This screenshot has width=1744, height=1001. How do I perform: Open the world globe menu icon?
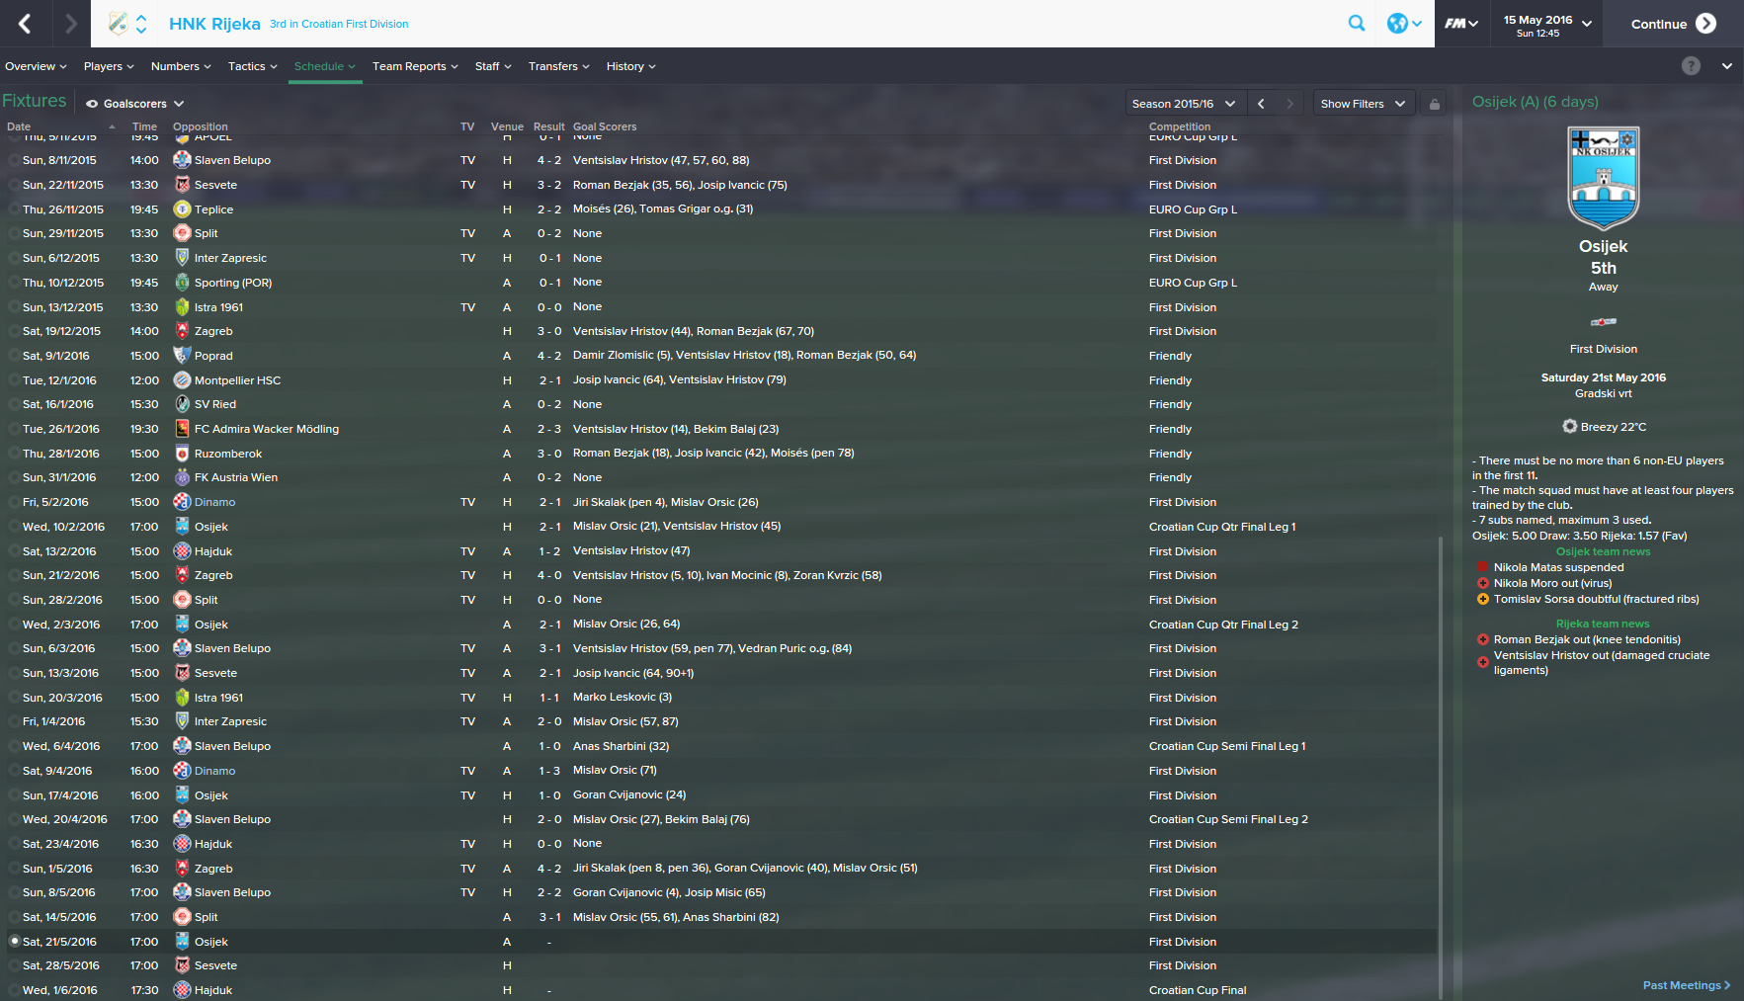click(1404, 24)
